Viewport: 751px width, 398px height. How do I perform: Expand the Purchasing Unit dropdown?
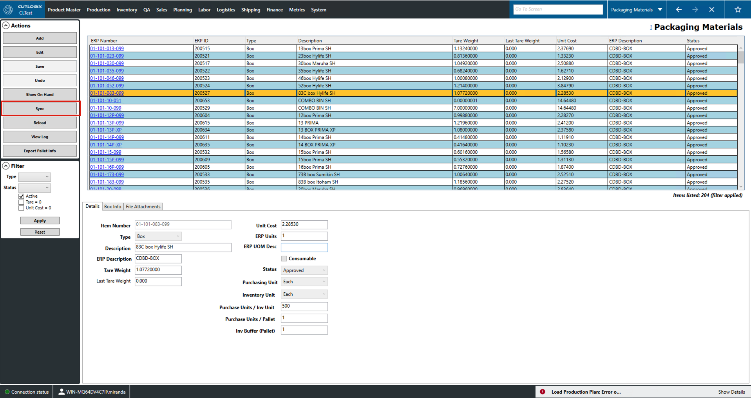click(304, 282)
